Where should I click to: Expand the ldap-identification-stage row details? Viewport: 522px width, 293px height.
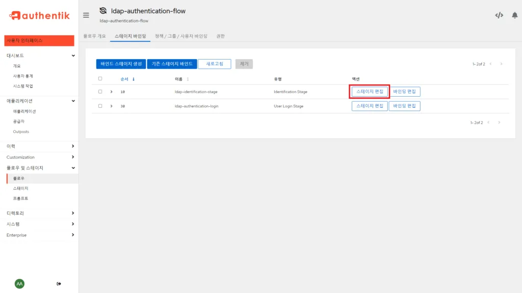click(111, 92)
